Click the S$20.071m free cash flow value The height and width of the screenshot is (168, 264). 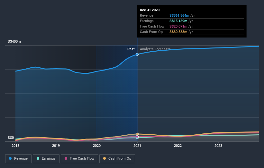click(x=178, y=26)
